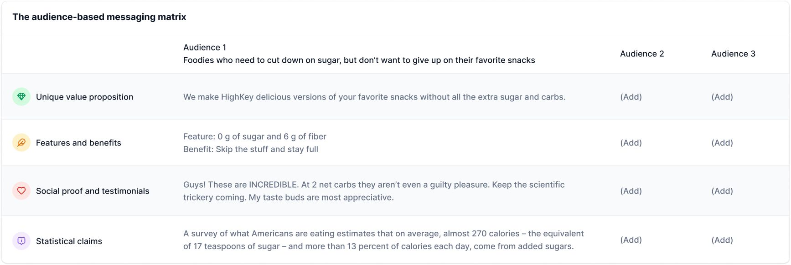Click the green diamond Unique value proposition icon
This screenshot has width=791, height=265.
coord(21,97)
